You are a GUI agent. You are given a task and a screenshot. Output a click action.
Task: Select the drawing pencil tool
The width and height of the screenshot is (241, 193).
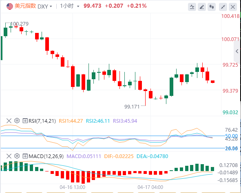(202, 7)
